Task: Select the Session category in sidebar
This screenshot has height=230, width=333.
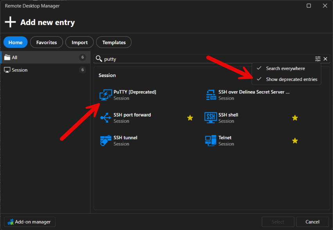Action: (45, 70)
